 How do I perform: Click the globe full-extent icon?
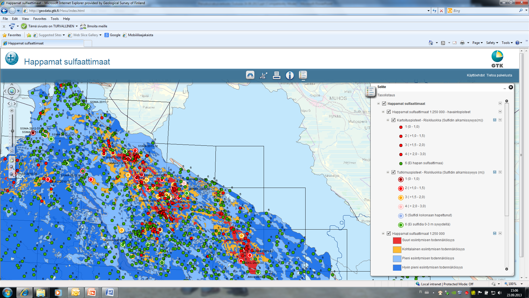12,91
